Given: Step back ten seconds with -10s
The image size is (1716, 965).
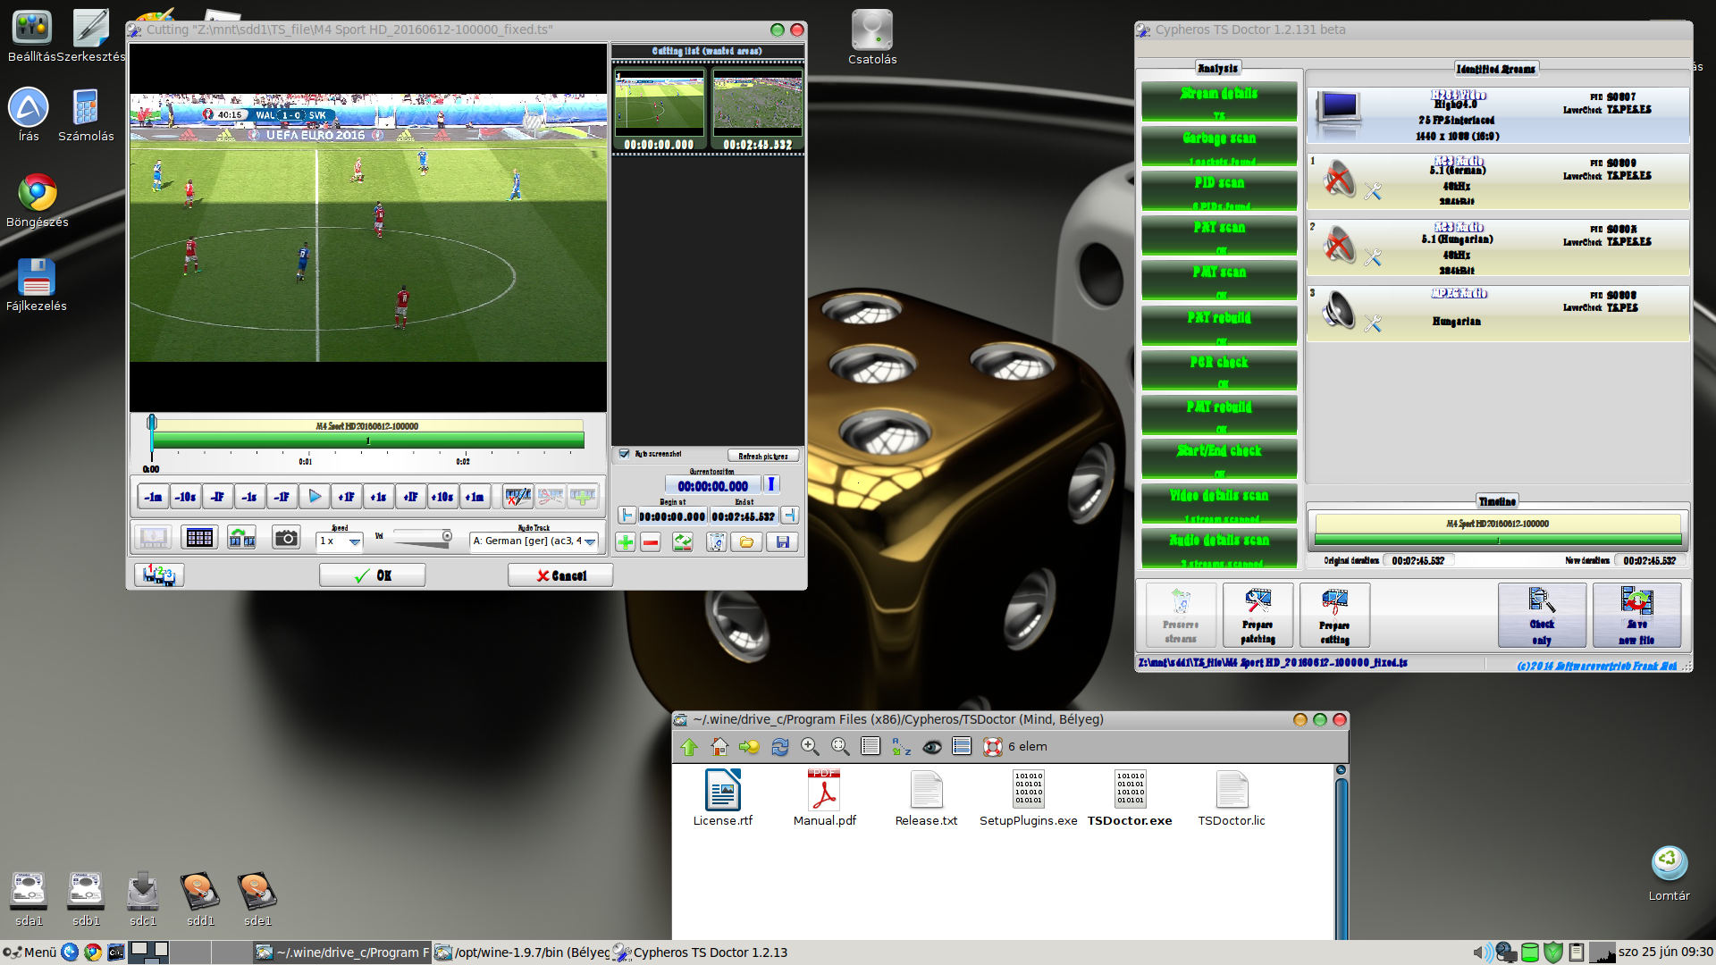Looking at the screenshot, I should tap(186, 497).
